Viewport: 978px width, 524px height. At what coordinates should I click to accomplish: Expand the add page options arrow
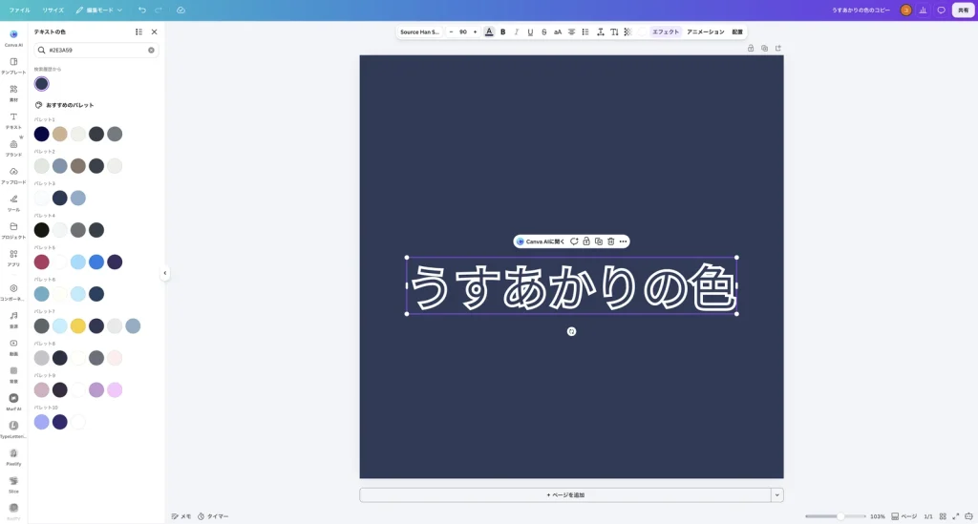pos(777,494)
